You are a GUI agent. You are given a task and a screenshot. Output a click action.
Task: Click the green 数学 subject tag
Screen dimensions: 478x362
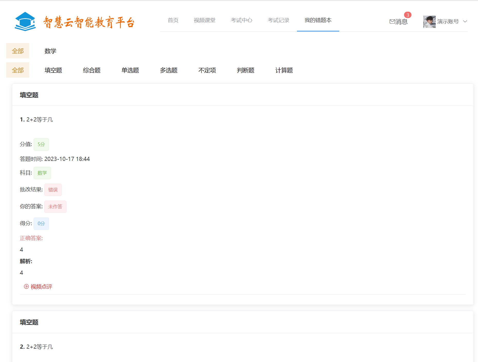coord(42,173)
